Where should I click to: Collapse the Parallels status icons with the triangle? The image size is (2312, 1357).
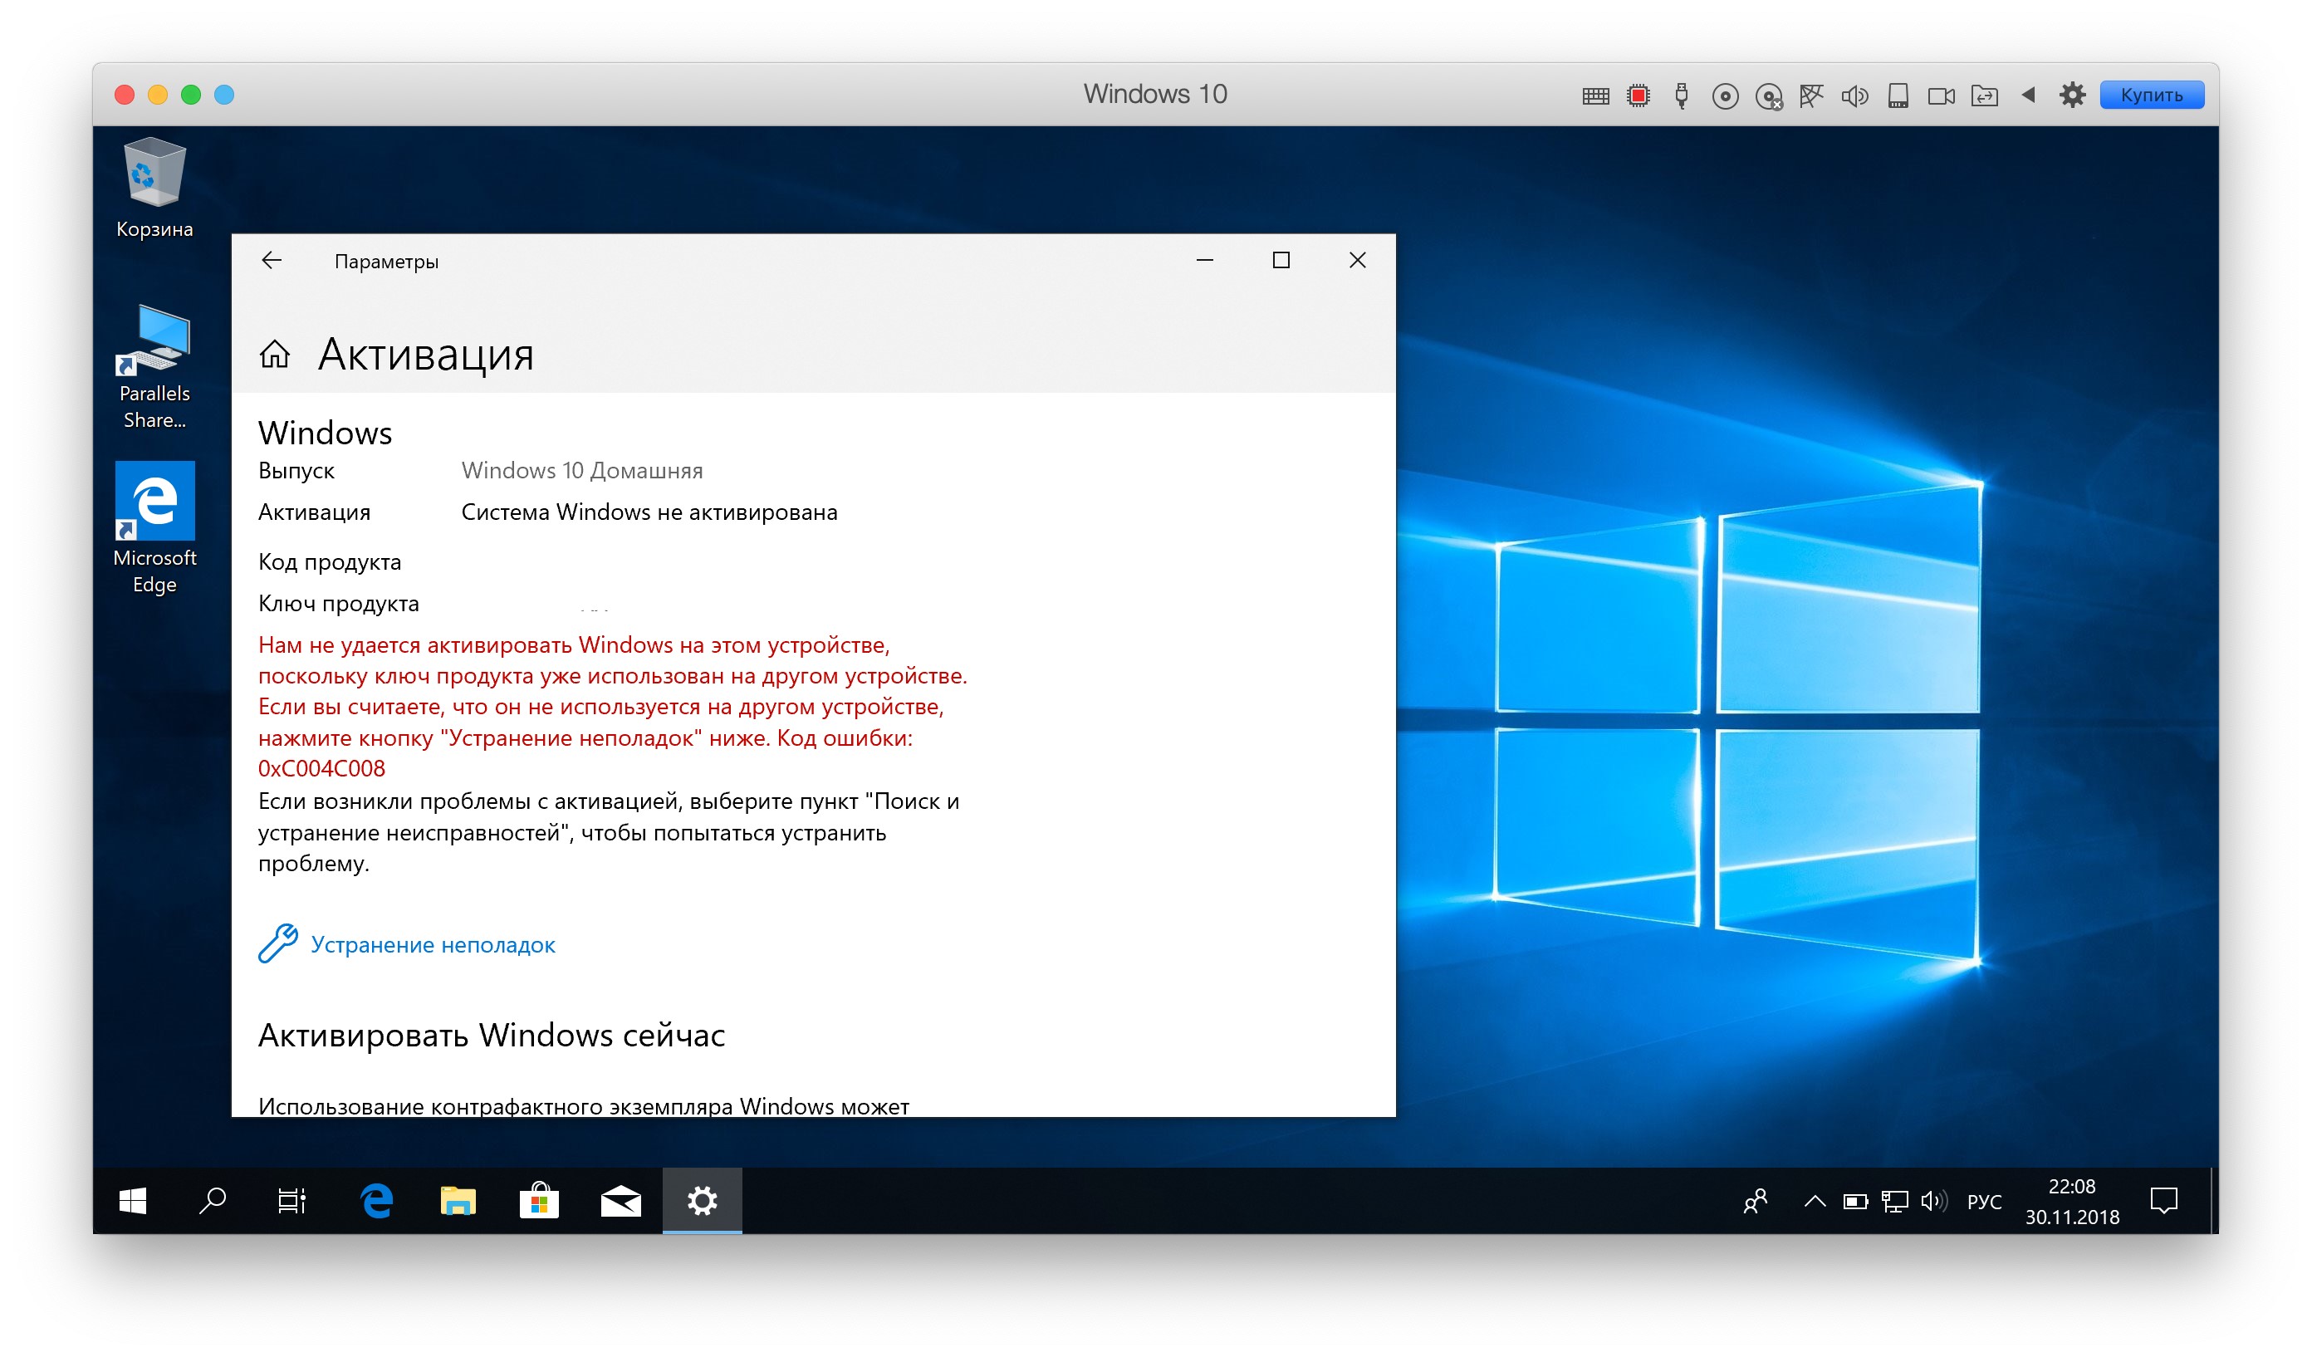point(2029,95)
